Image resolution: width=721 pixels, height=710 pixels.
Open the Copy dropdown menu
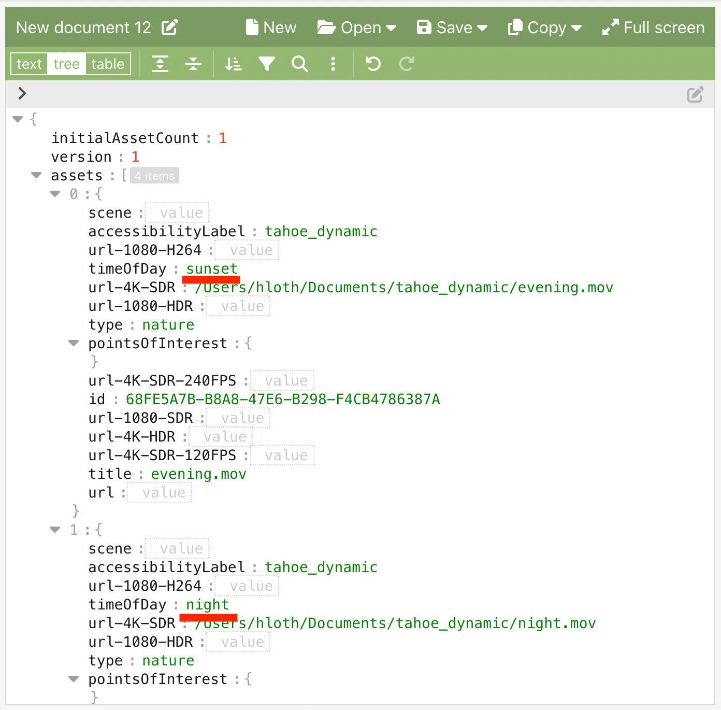[544, 27]
